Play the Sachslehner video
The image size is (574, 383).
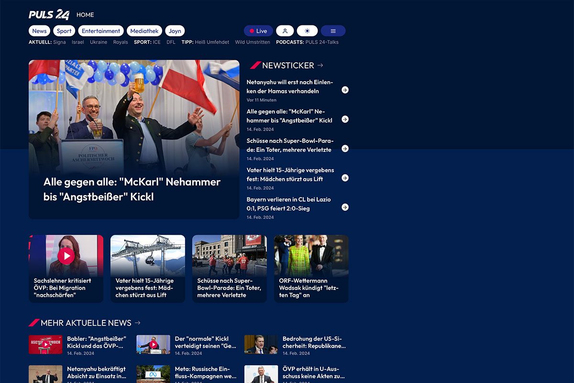pyautogui.click(x=66, y=256)
